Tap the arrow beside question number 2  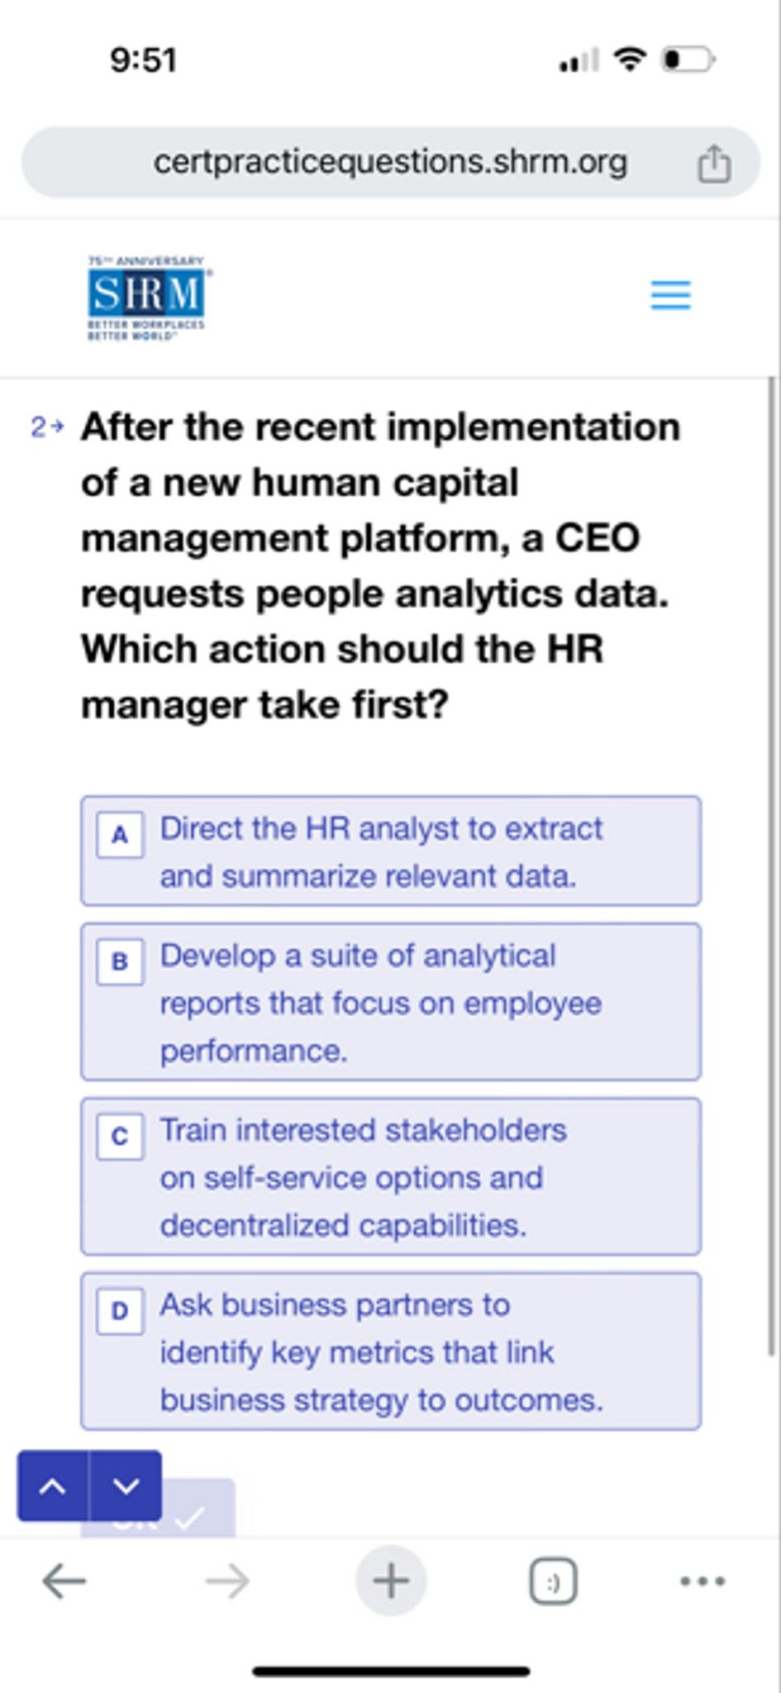pos(55,428)
